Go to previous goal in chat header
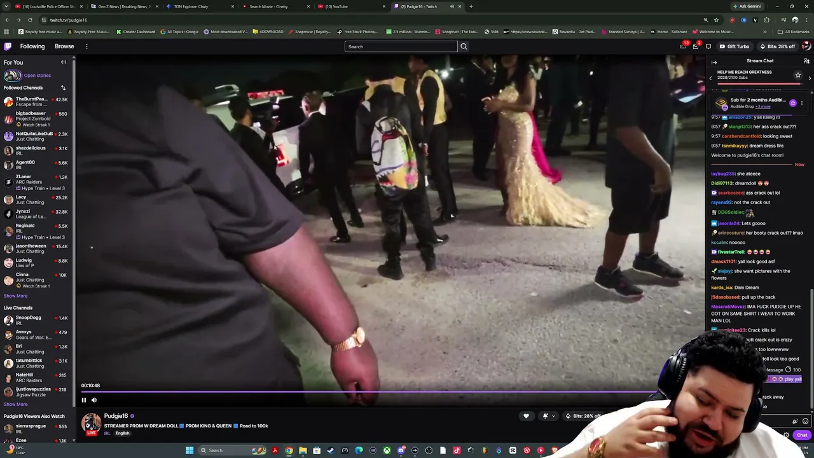This screenshot has width=814, height=458. 711,78
